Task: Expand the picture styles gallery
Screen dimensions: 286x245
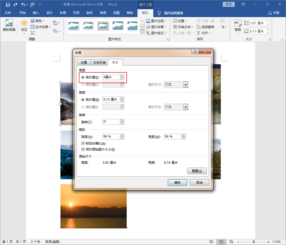Action: tap(142, 32)
